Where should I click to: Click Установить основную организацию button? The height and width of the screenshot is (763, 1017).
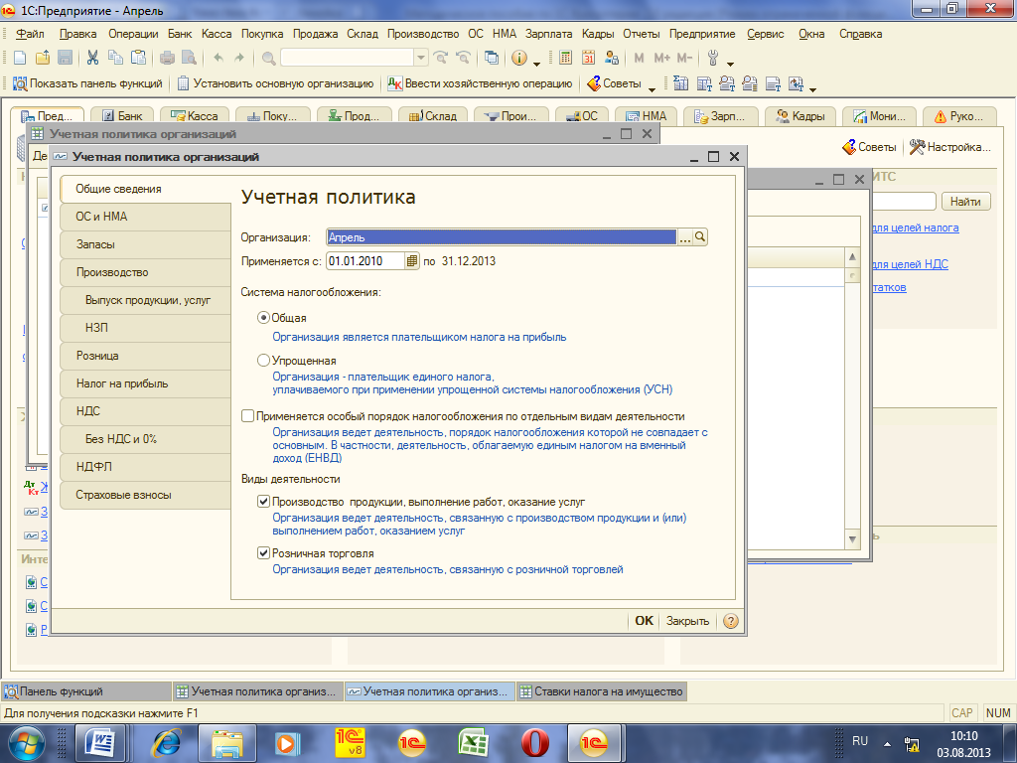click(276, 83)
